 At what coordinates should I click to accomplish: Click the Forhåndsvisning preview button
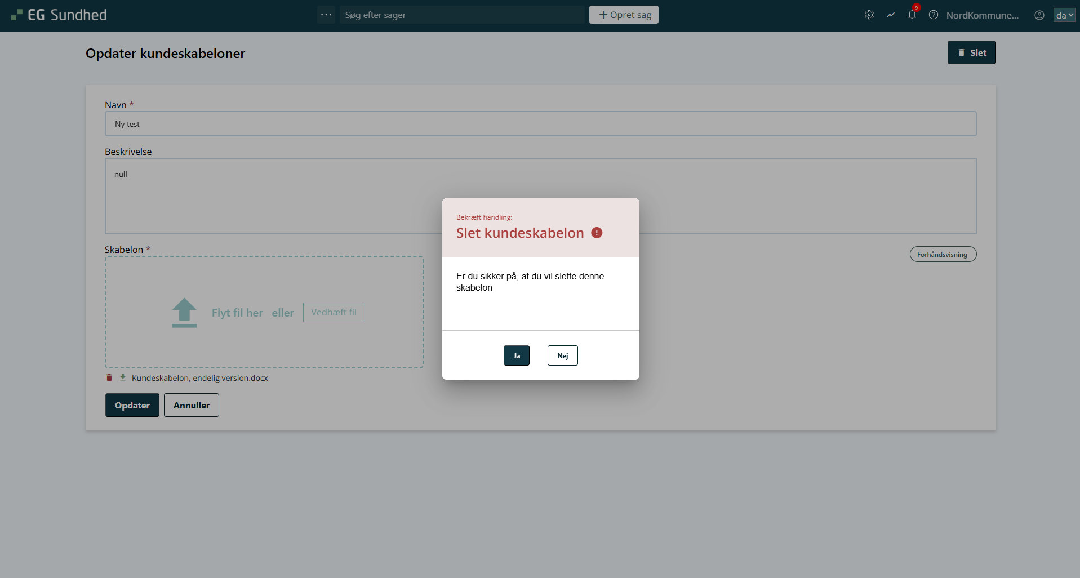pos(943,254)
